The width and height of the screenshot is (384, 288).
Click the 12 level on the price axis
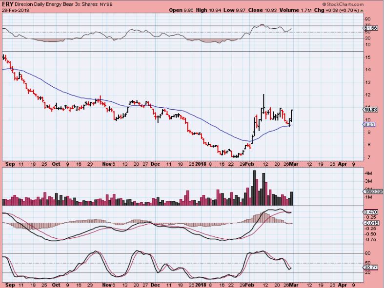[x=367, y=95]
